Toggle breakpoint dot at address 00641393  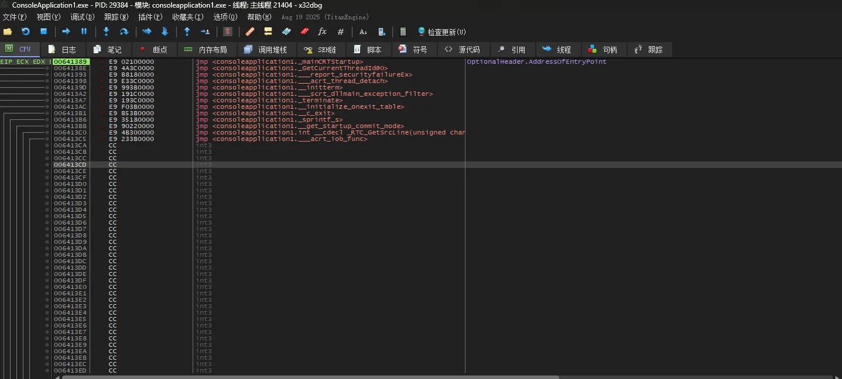pos(47,75)
